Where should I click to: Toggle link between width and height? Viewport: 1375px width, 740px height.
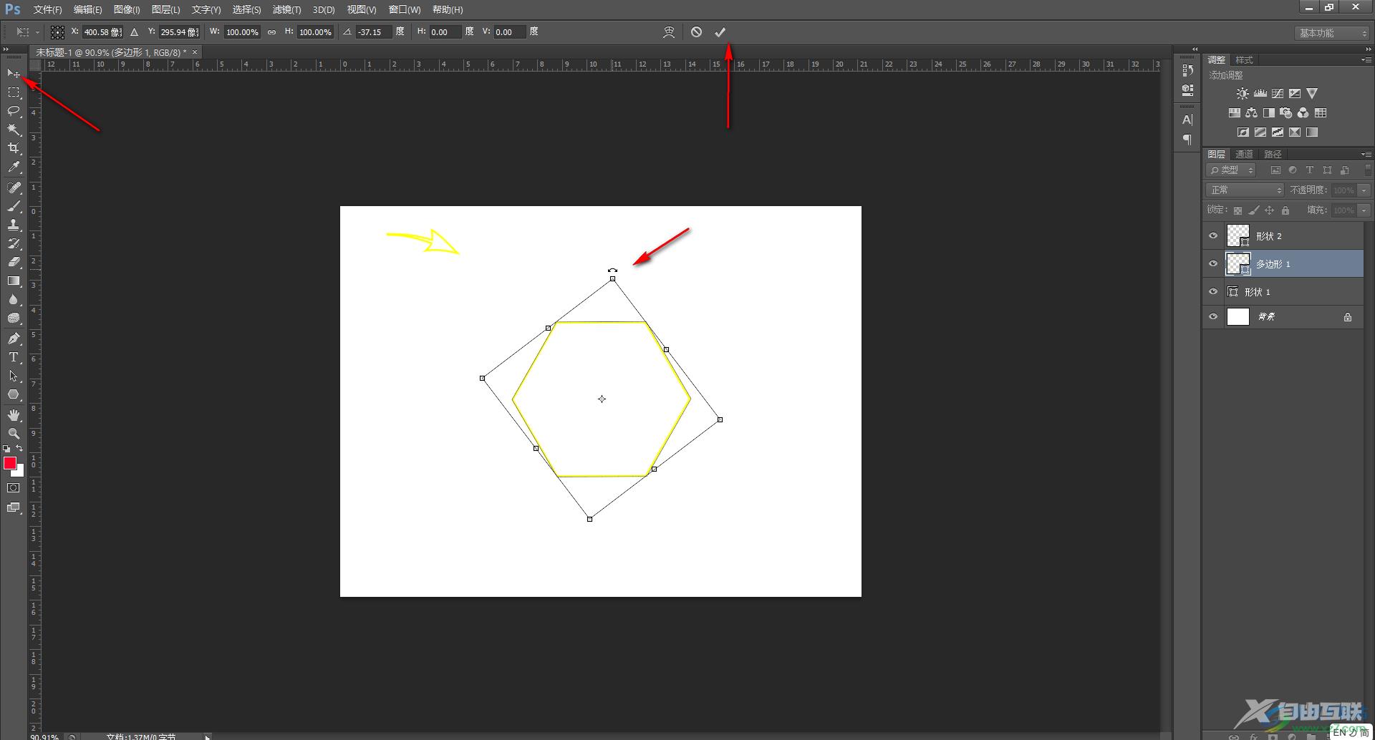point(271,32)
